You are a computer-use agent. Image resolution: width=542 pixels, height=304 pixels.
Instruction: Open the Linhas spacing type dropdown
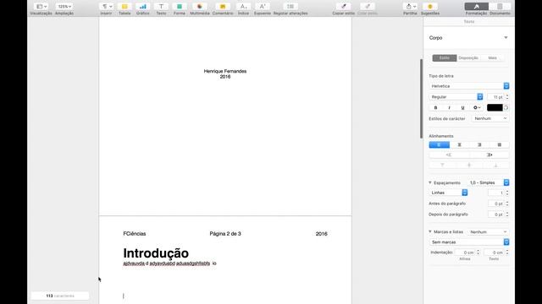tap(448, 193)
